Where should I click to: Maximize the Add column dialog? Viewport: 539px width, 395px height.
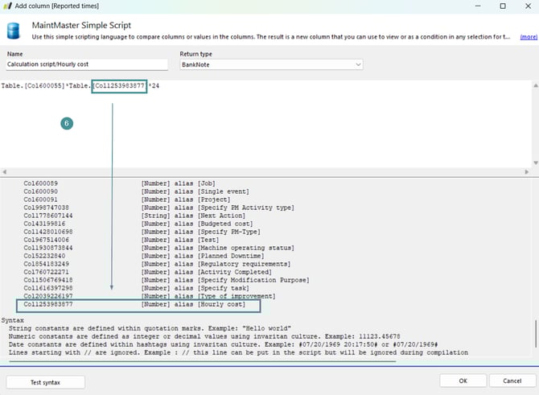(x=503, y=6)
